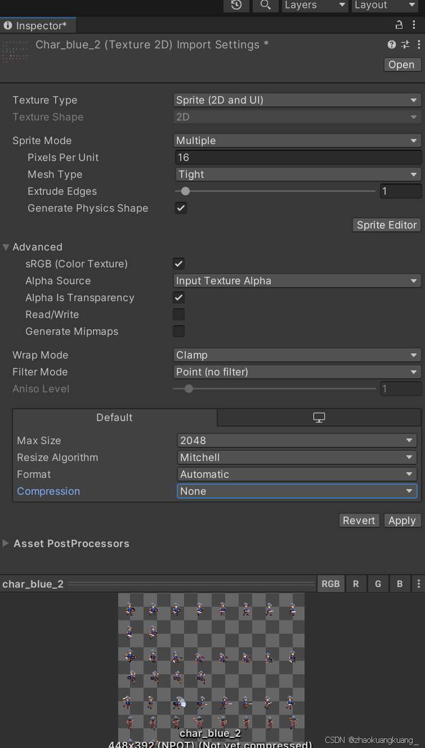Screen dimensions: 425x748
Task: Click the char_blue_2 preview title bar
Action: pyautogui.click(x=158, y=584)
